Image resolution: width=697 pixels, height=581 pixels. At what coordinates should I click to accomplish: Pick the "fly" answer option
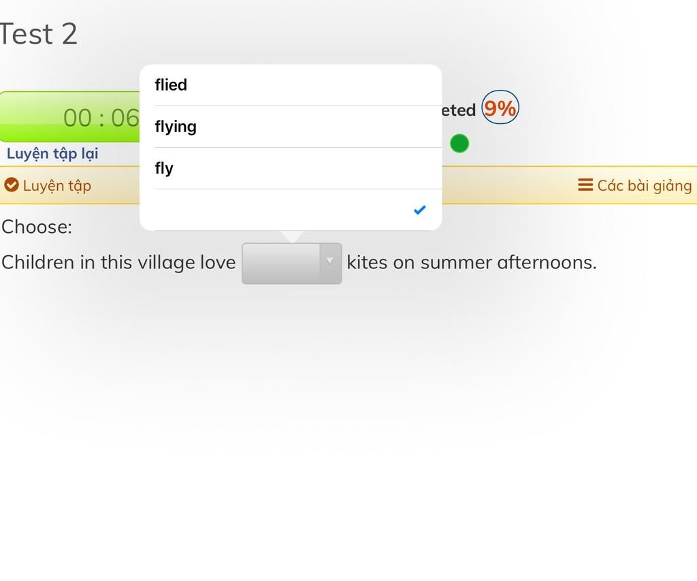coord(164,168)
